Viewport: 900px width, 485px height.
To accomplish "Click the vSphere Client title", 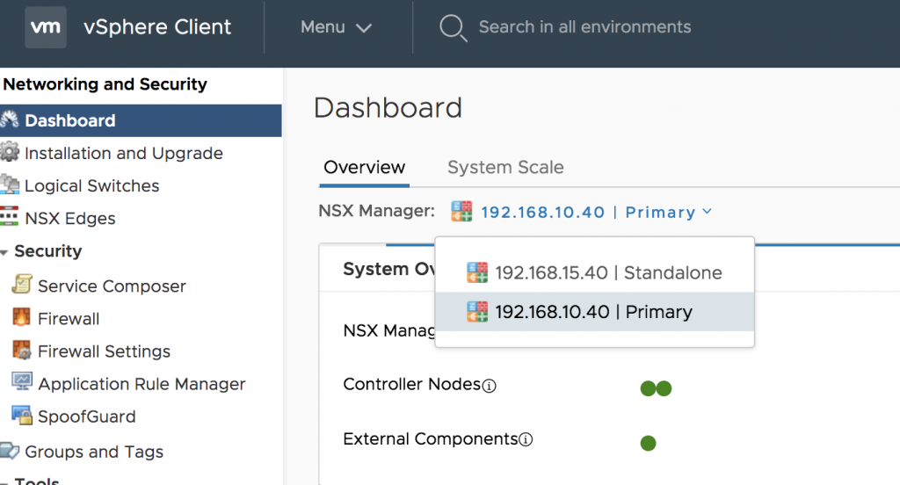I will (157, 27).
